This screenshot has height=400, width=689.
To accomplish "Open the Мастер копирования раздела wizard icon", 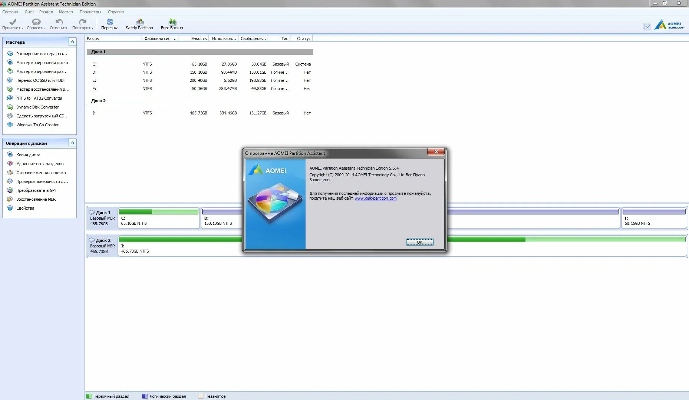I will [10, 71].
